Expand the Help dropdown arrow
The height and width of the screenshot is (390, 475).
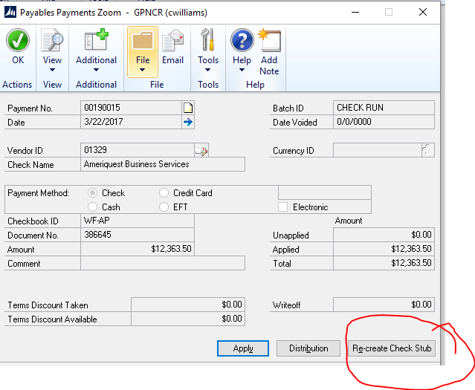pyautogui.click(x=242, y=71)
